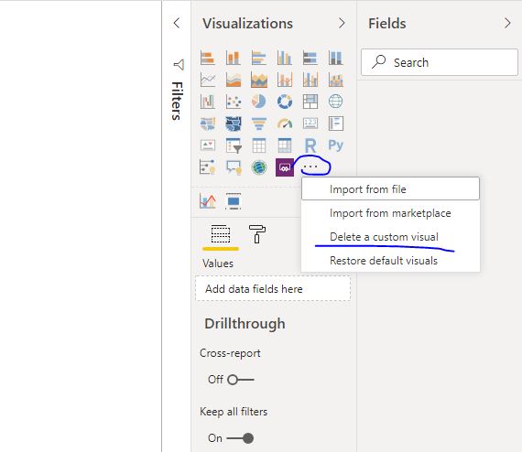Open the more visuals ellipsis menu
522x452 pixels.
pos(310,167)
